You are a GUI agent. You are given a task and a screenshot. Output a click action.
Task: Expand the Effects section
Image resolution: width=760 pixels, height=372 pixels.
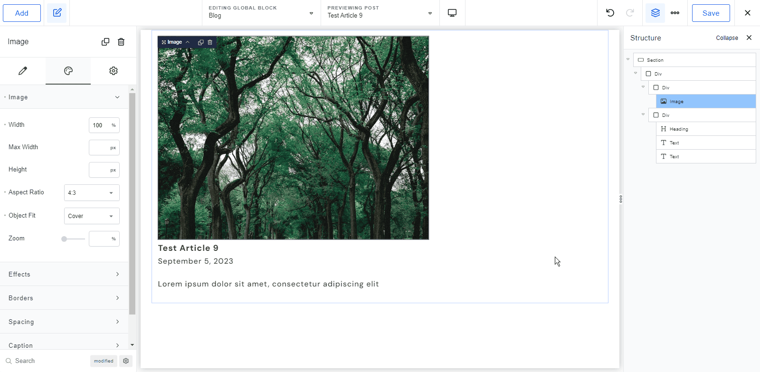(x=64, y=274)
